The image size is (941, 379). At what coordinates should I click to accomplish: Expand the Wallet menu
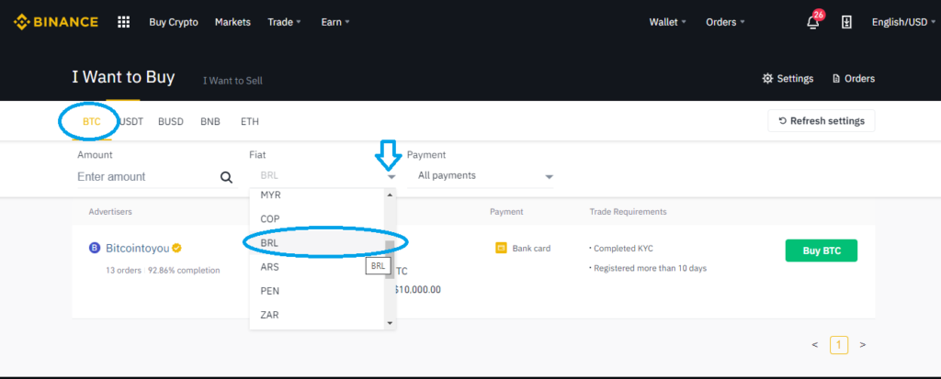[667, 22]
